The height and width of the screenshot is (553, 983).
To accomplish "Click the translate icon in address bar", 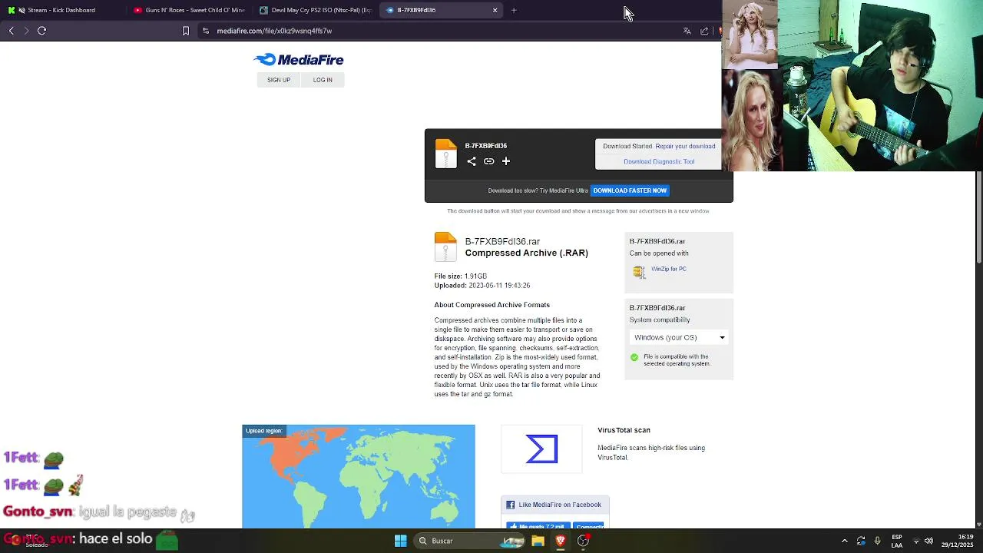I will (x=687, y=31).
